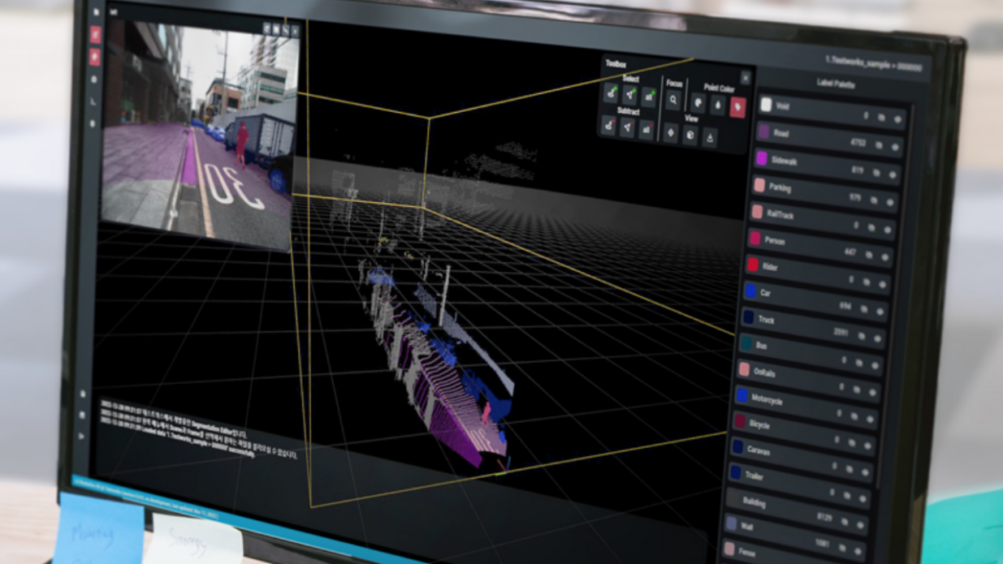Viewport: 1003px width, 564px height.
Task: Choose the droplet icon under Point Color
Action: pos(717,105)
